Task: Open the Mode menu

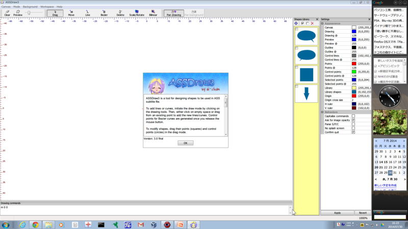Action: 17,7
